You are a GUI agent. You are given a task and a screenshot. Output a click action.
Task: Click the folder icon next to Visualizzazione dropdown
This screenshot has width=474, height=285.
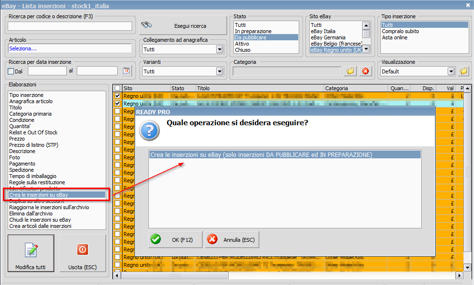click(464, 71)
